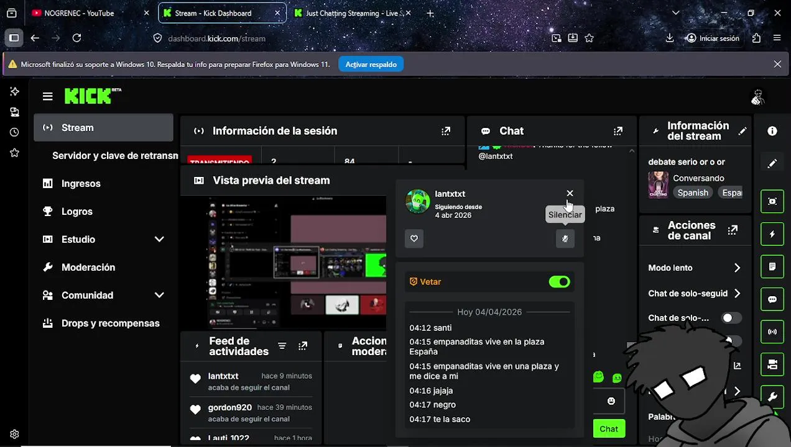Open the Firefox application menu
This screenshot has height=447, width=791.
[x=777, y=38]
